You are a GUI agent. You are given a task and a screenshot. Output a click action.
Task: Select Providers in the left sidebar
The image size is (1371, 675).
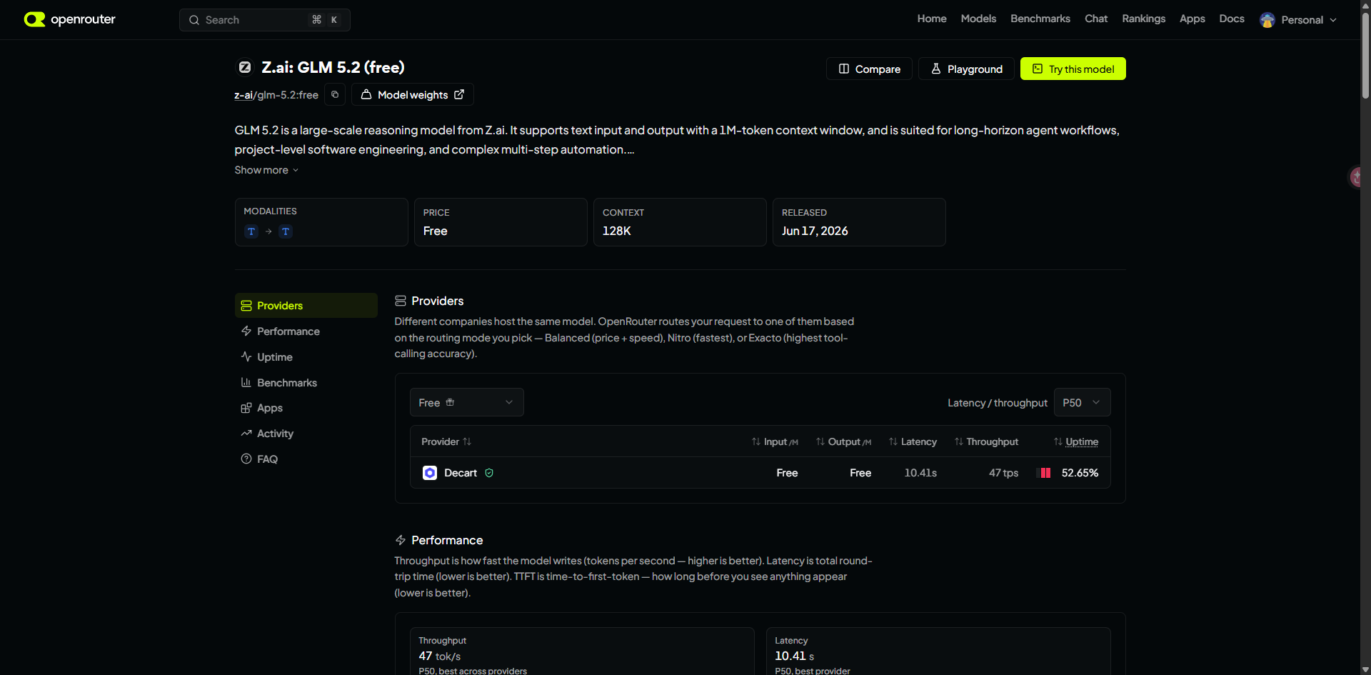click(x=306, y=306)
